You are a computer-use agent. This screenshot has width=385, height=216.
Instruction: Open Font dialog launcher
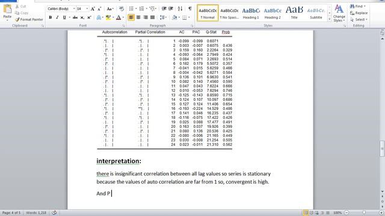(123, 26)
